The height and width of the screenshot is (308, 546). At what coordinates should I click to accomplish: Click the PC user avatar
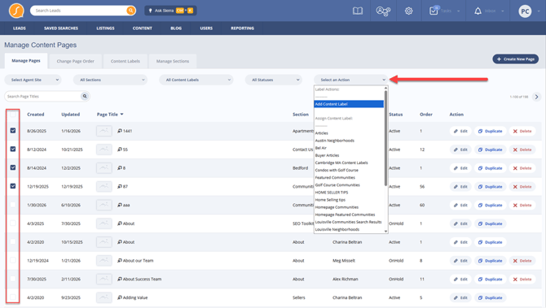coord(525,11)
